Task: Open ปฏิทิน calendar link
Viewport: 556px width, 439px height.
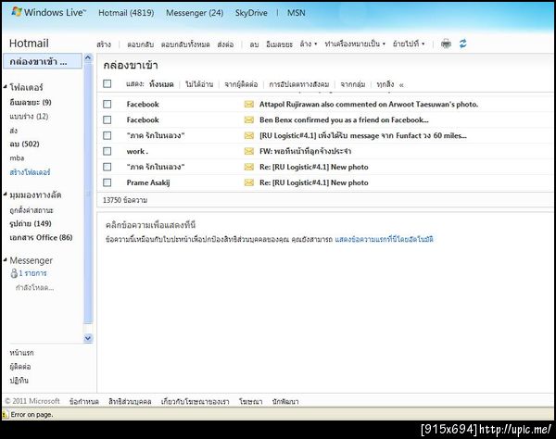Action: 19,380
